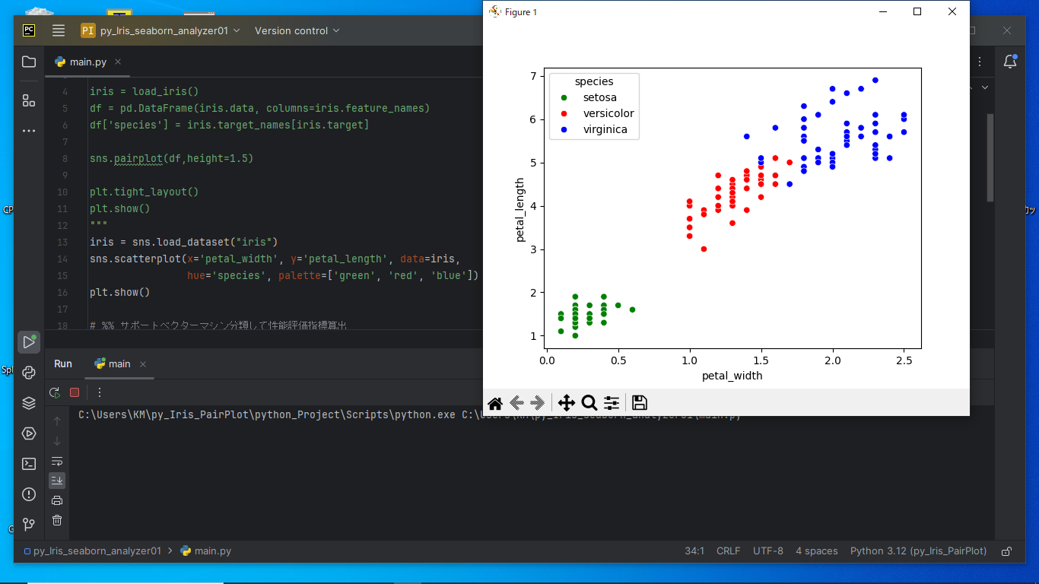Toggle soft-wrap in Run console
This screenshot has width=1039, height=584.
[x=57, y=461]
